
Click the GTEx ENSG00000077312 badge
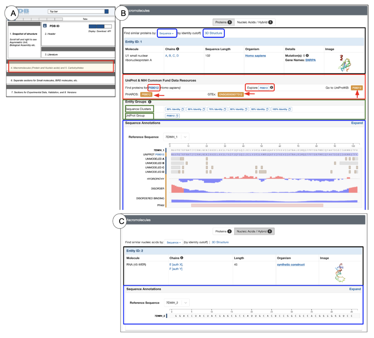point(230,95)
